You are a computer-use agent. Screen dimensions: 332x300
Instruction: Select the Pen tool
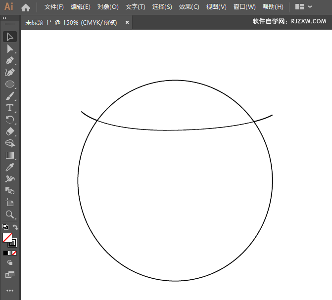click(9, 60)
